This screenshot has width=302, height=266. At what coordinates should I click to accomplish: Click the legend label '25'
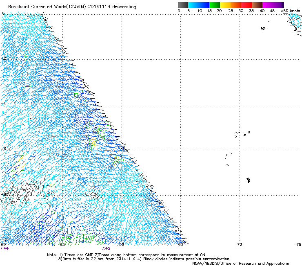tap(231, 11)
